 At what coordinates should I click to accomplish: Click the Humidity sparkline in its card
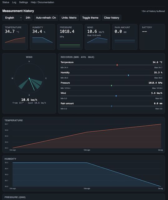pos(42,40)
